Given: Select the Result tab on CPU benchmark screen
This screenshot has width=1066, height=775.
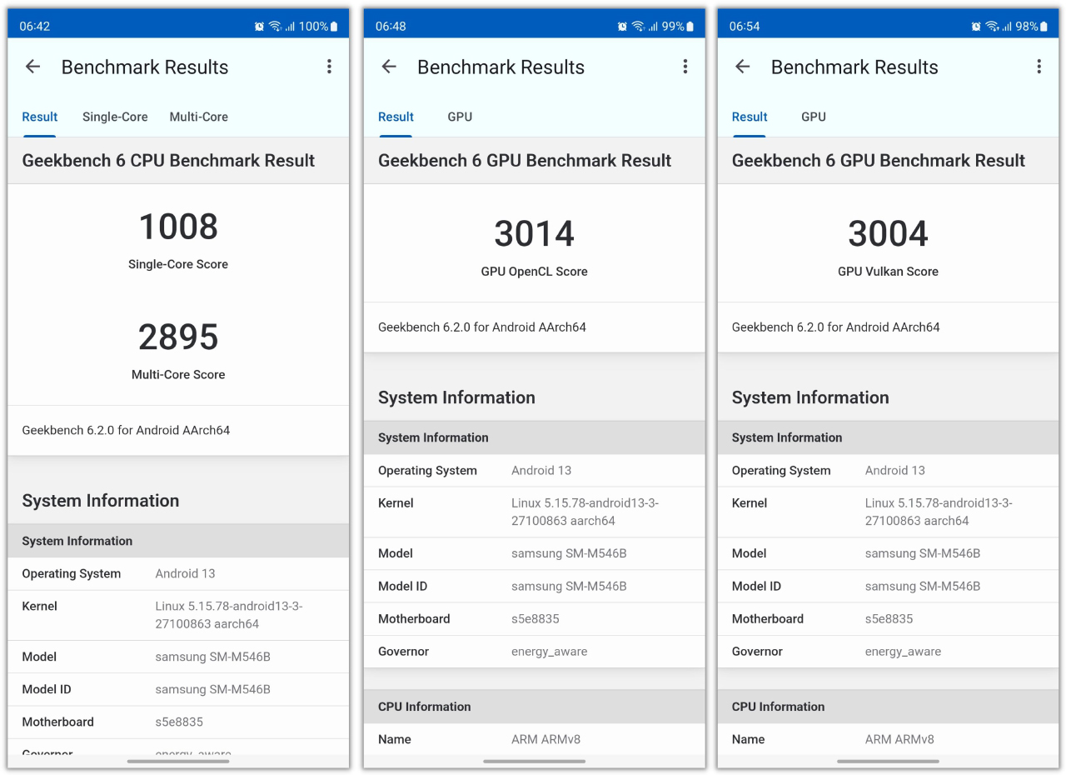Looking at the screenshot, I should tap(40, 117).
